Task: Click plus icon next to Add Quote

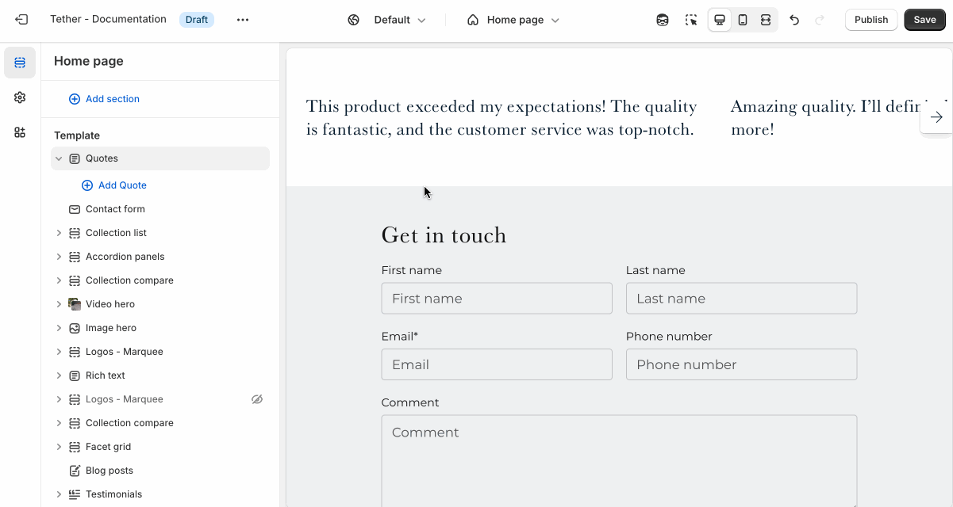Action: 87,185
